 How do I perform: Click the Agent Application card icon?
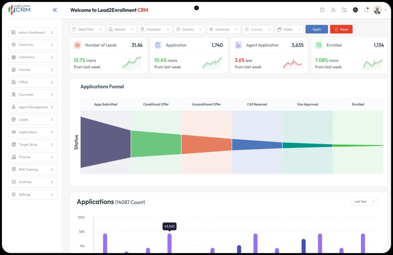pos(238,45)
